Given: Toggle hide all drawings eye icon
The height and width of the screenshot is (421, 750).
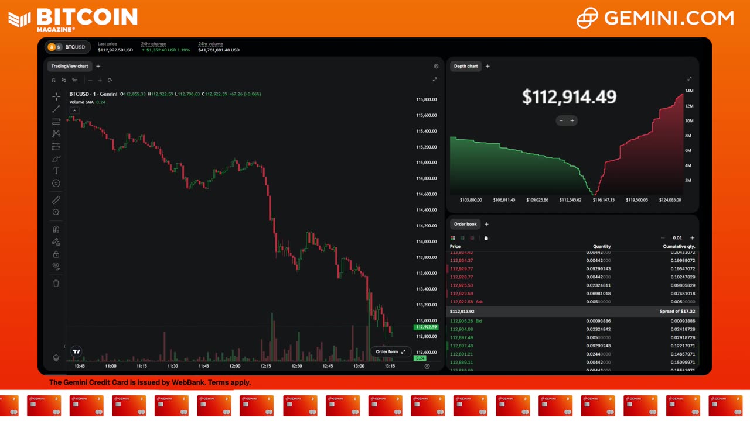Looking at the screenshot, I should click(x=56, y=266).
